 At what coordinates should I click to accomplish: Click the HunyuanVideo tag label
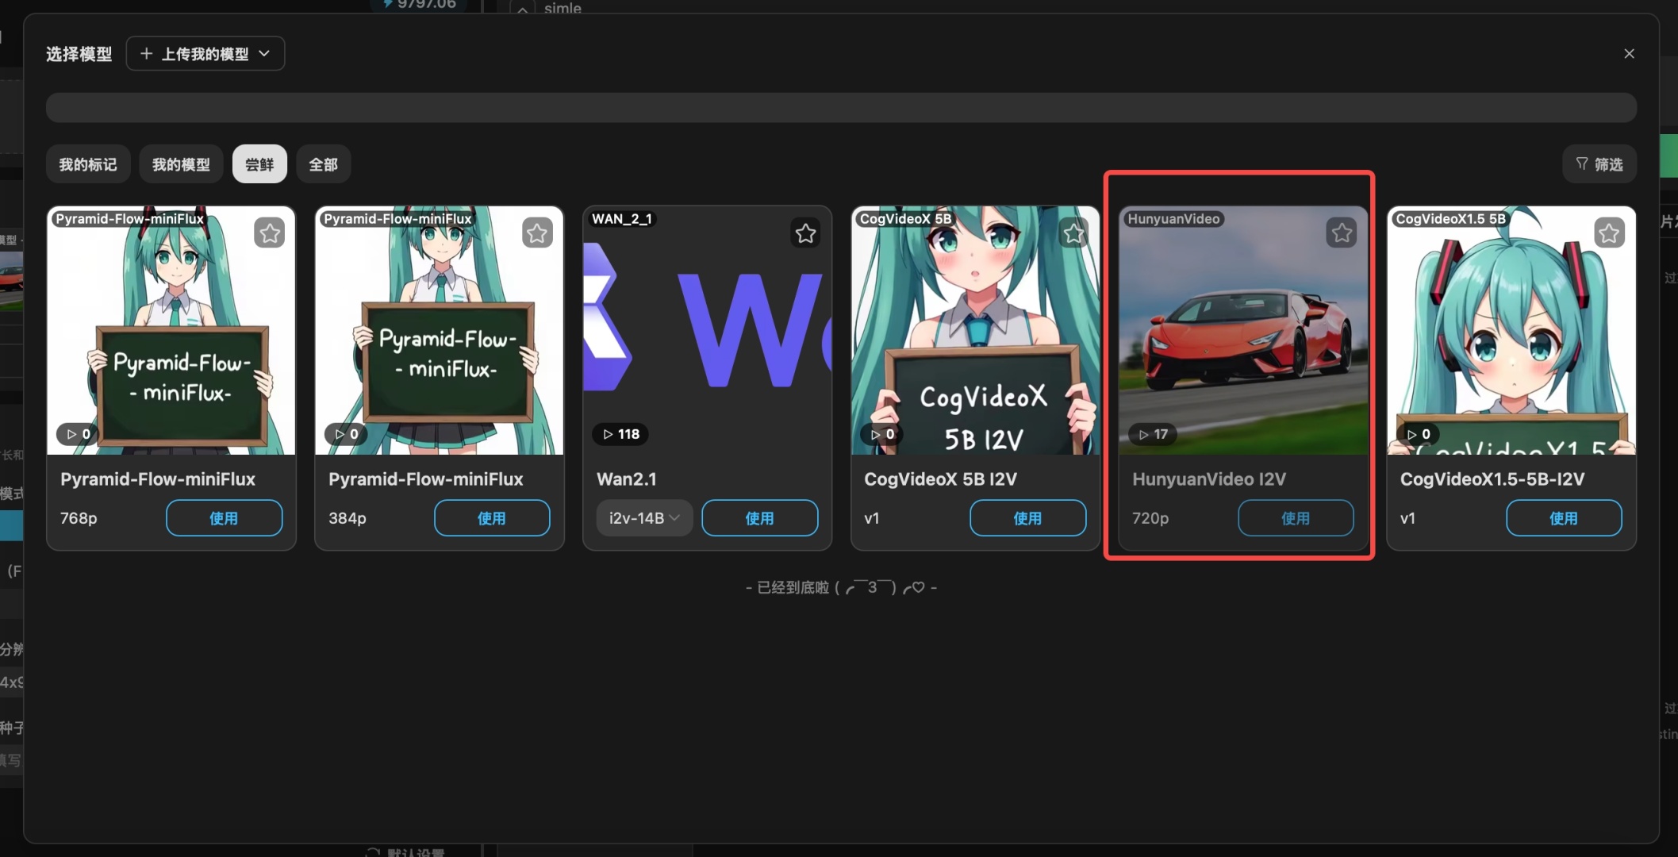1173,219
